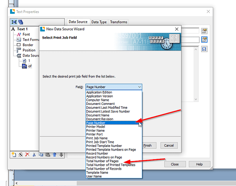Choose User Name from the list
The image size is (236, 186).
114,176
